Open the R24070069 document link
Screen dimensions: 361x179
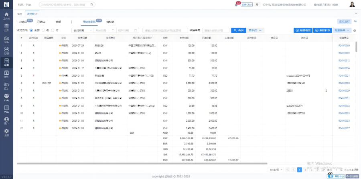point(344,46)
